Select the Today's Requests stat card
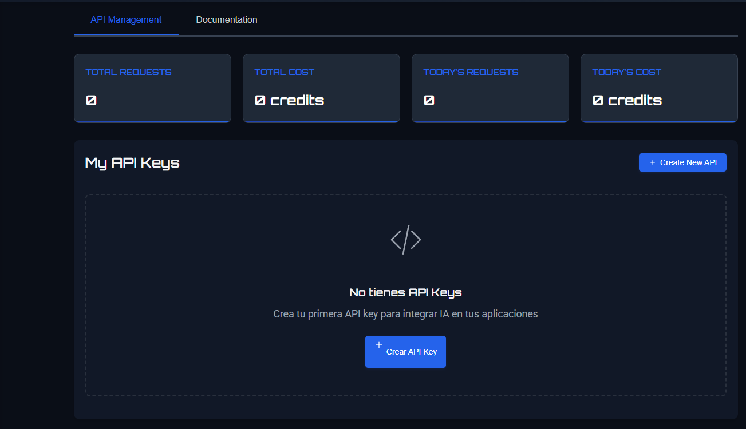This screenshot has height=429, width=746. pyautogui.click(x=490, y=88)
